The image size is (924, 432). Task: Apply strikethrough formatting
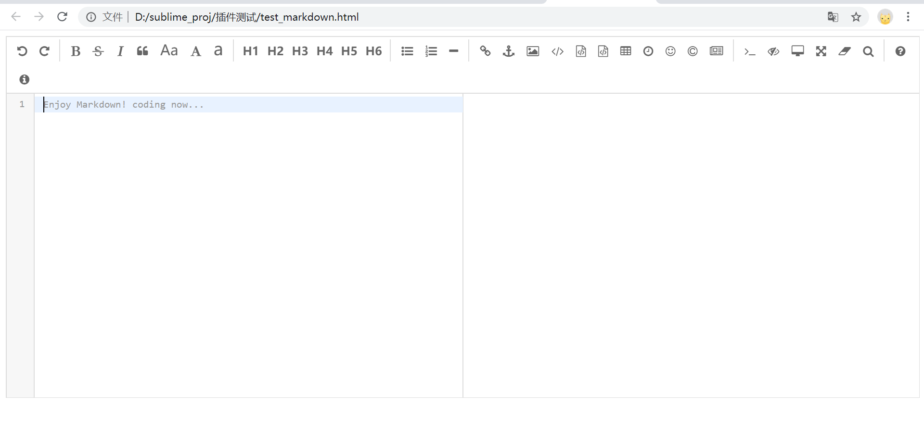click(98, 51)
